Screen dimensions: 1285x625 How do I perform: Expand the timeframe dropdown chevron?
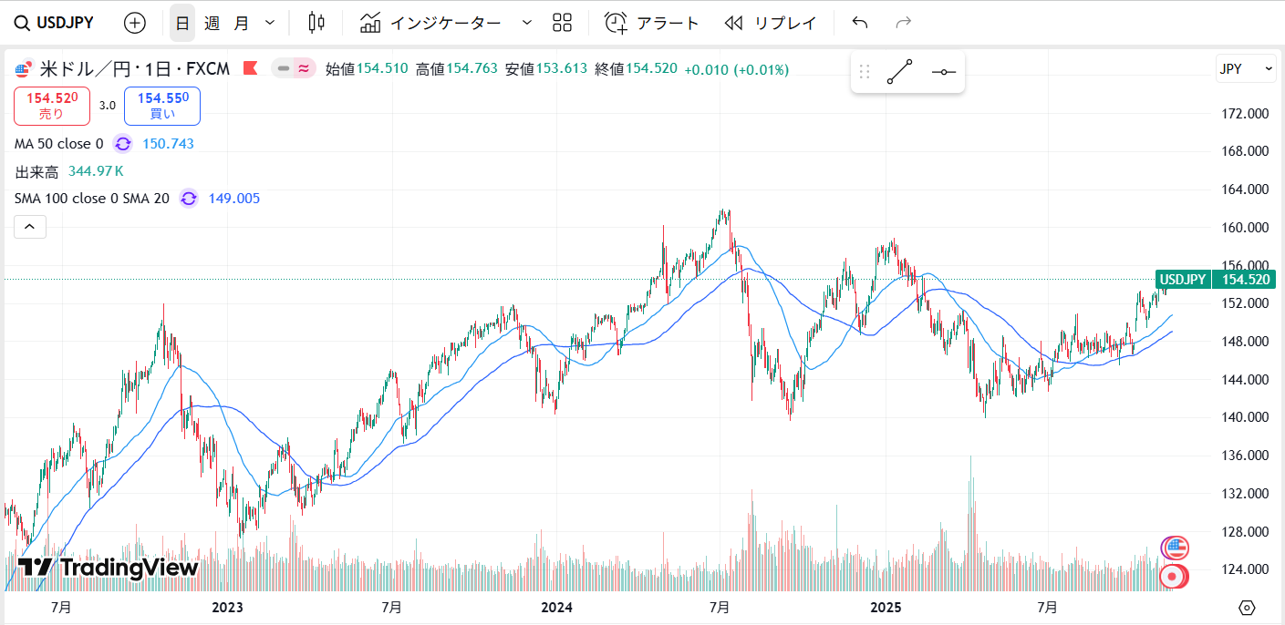click(269, 23)
